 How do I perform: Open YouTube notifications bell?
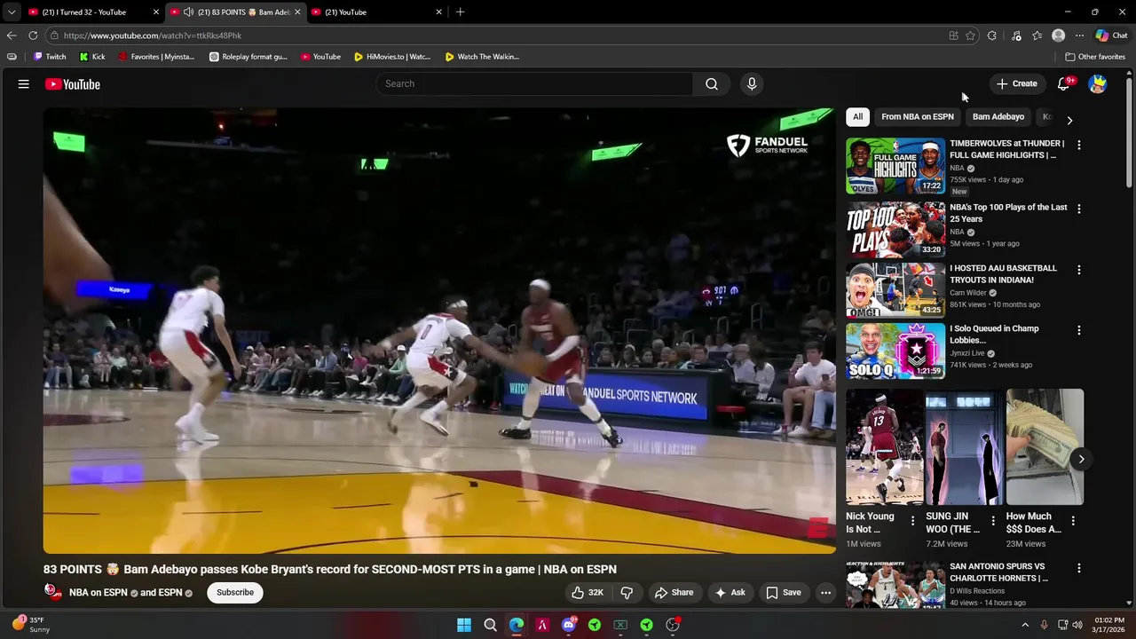pyautogui.click(x=1064, y=83)
